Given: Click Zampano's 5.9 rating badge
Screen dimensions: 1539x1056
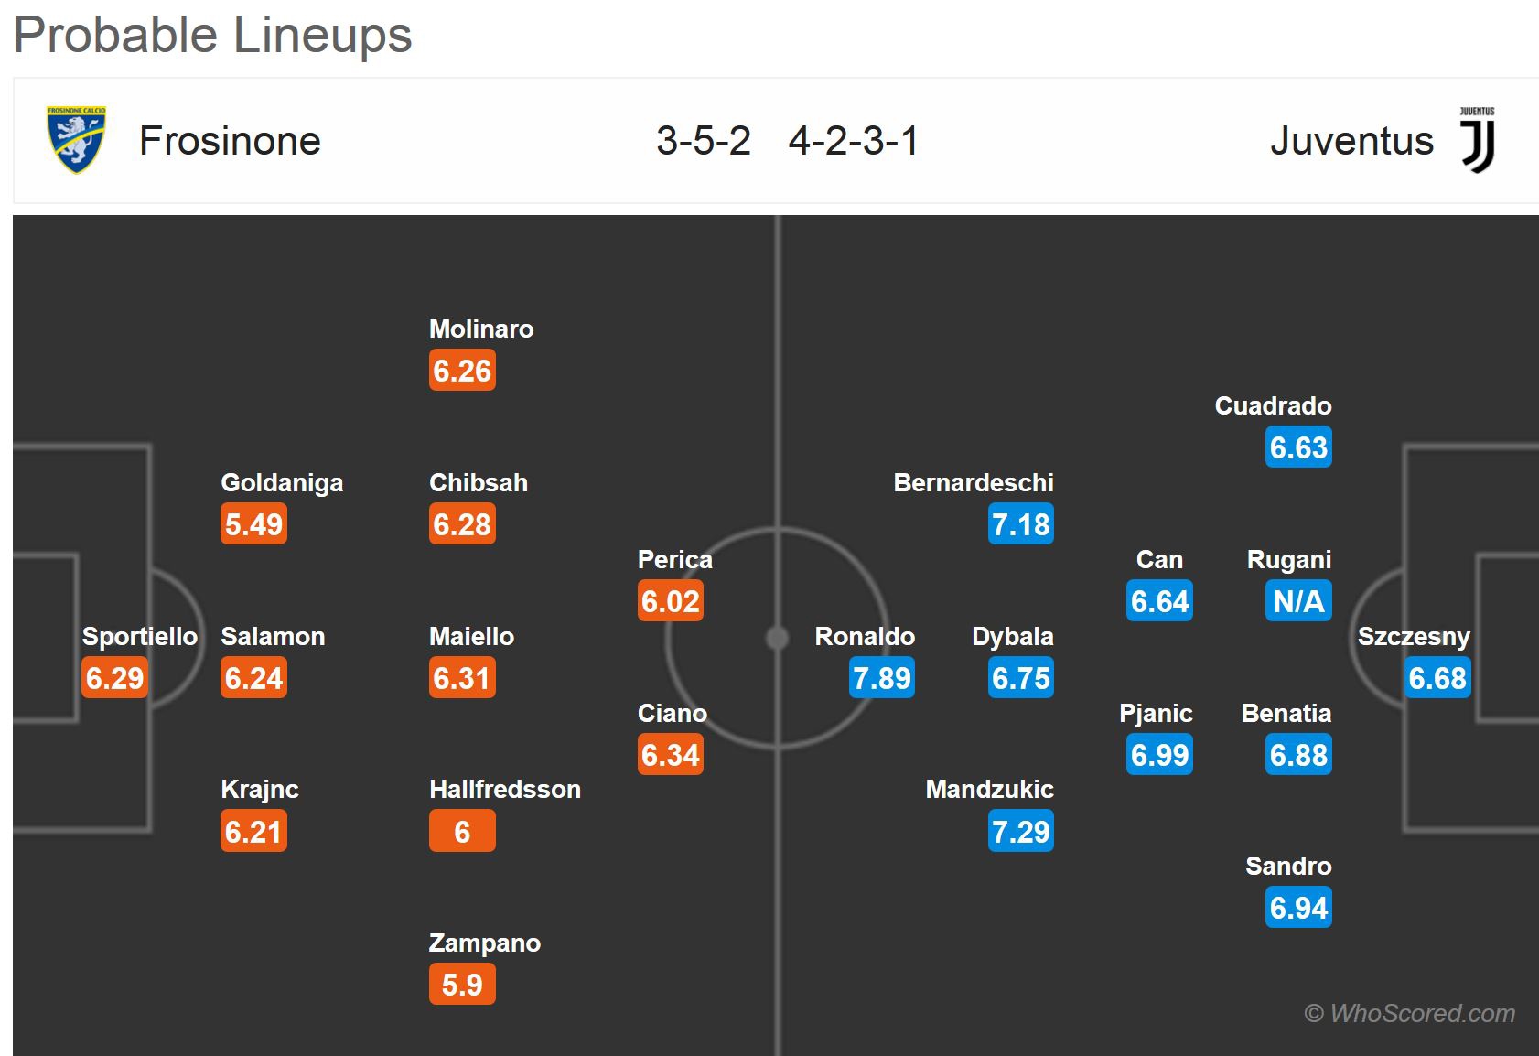Looking at the screenshot, I should pos(462,985).
